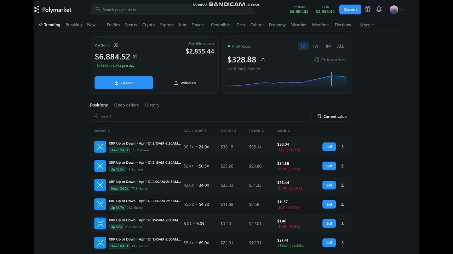Open the header Portfolio $6,884.52 link

(299, 10)
